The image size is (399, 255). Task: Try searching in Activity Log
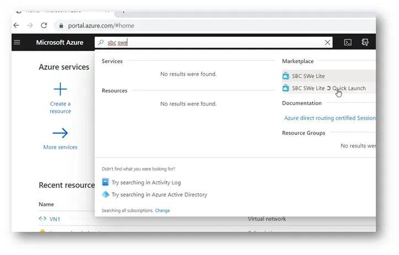(x=145, y=182)
